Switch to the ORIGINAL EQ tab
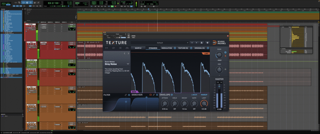The image size is (320, 134). point(200,48)
